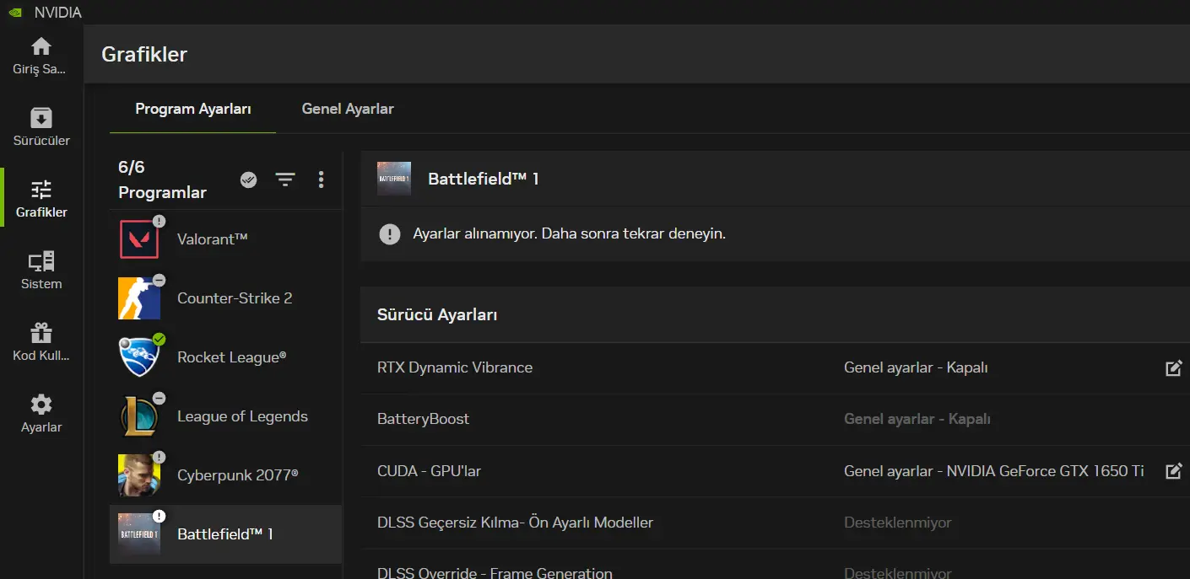Switch to Program Ayarları tab

(x=193, y=109)
